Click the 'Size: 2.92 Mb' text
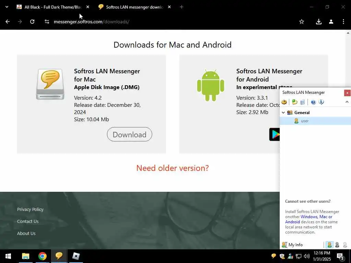351x263 pixels. (252, 112)
